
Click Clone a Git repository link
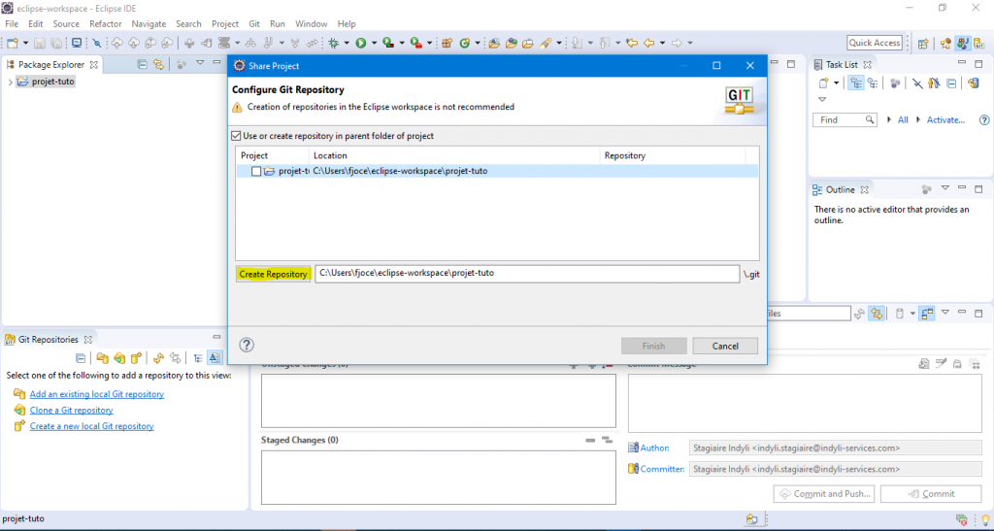click(x=72, y=410)
